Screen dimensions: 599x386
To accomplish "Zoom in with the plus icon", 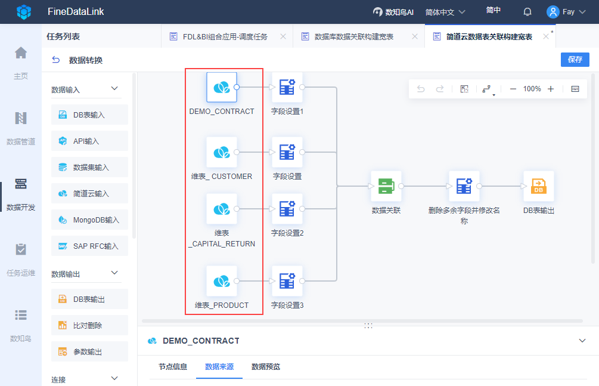I will point(551,89).
